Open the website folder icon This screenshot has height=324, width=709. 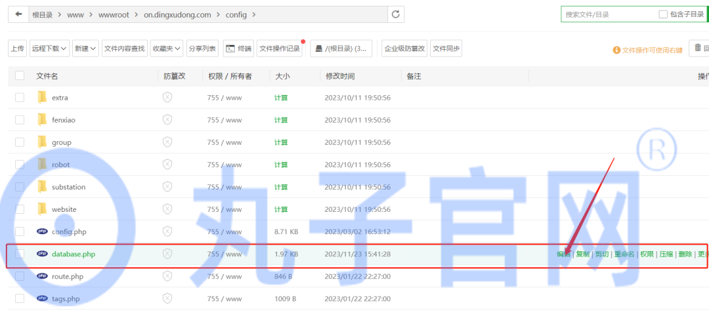click(x=42, y=209)
